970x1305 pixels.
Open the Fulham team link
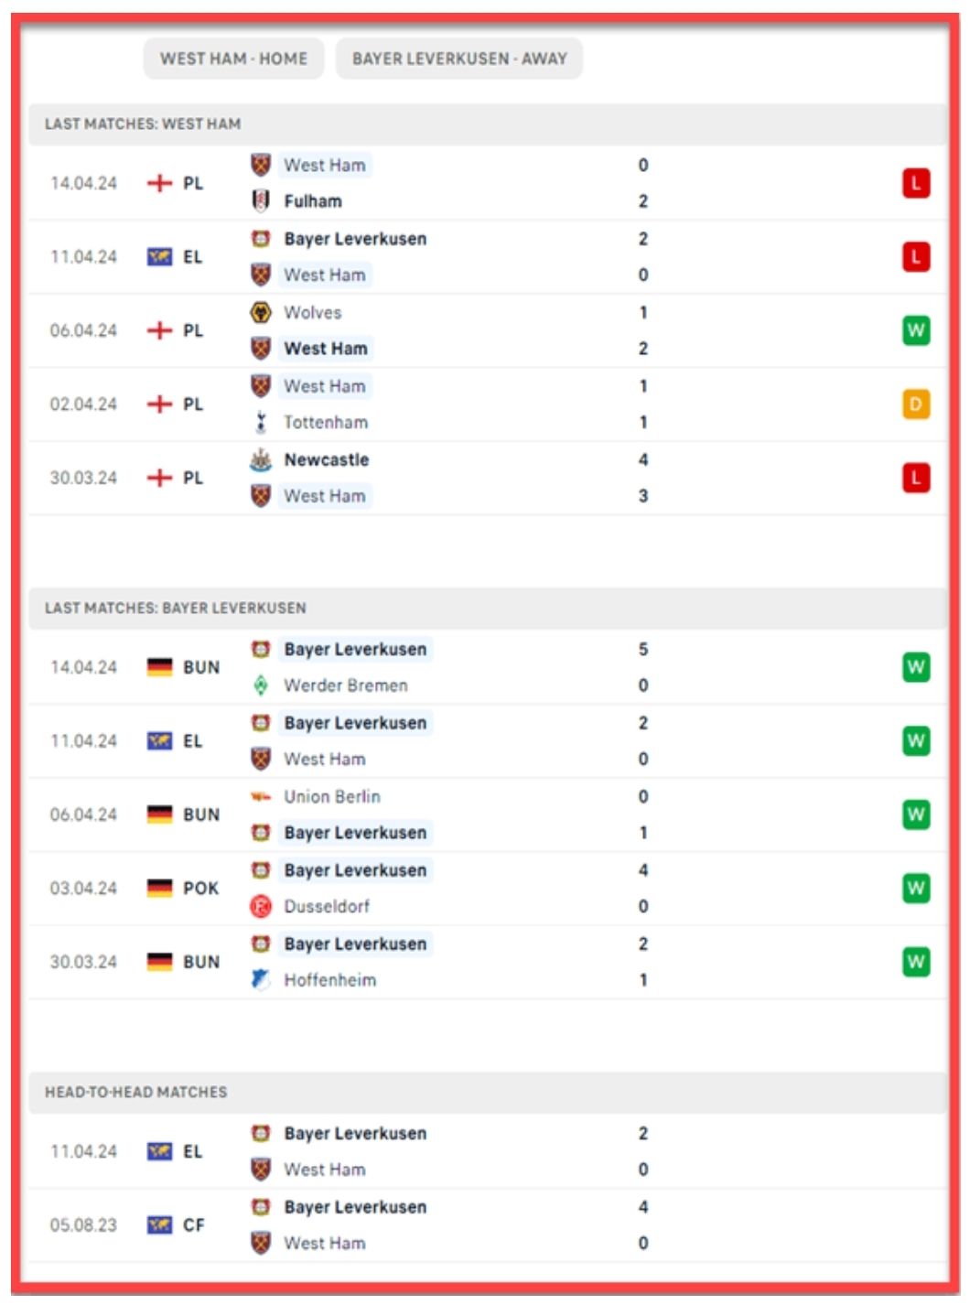(x=313, y=201)
